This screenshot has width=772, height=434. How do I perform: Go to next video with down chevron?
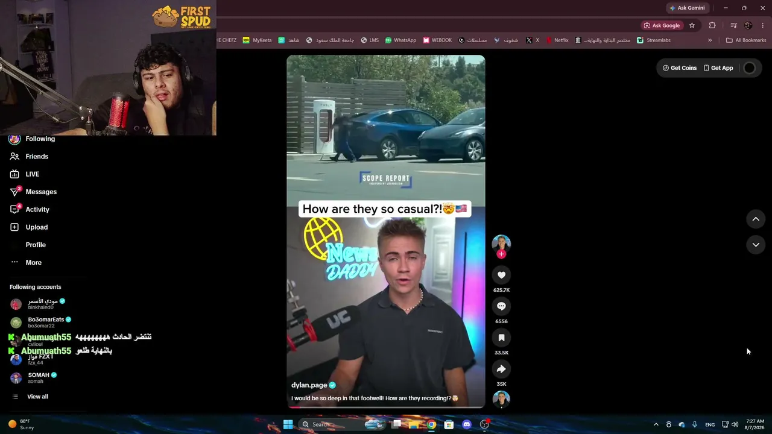[x=756, y=245]
